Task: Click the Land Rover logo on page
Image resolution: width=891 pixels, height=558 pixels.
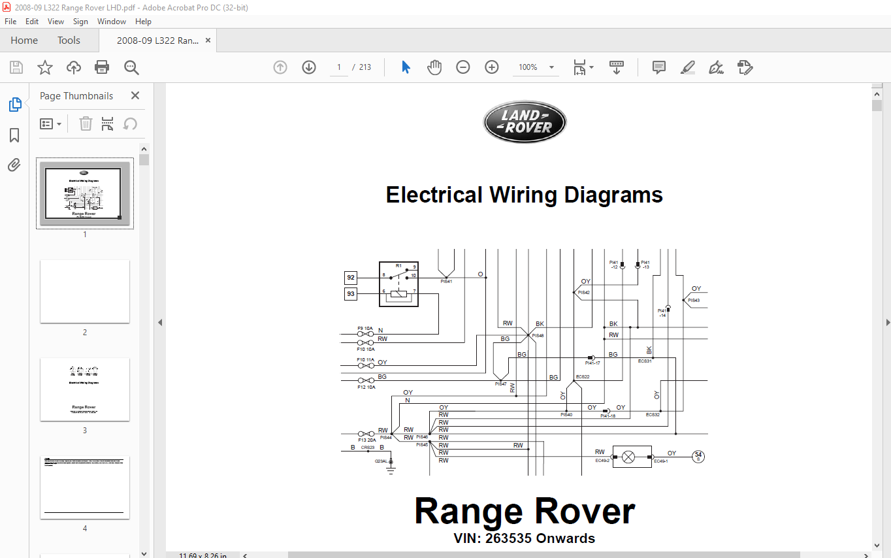Action: tap(525, 122)
